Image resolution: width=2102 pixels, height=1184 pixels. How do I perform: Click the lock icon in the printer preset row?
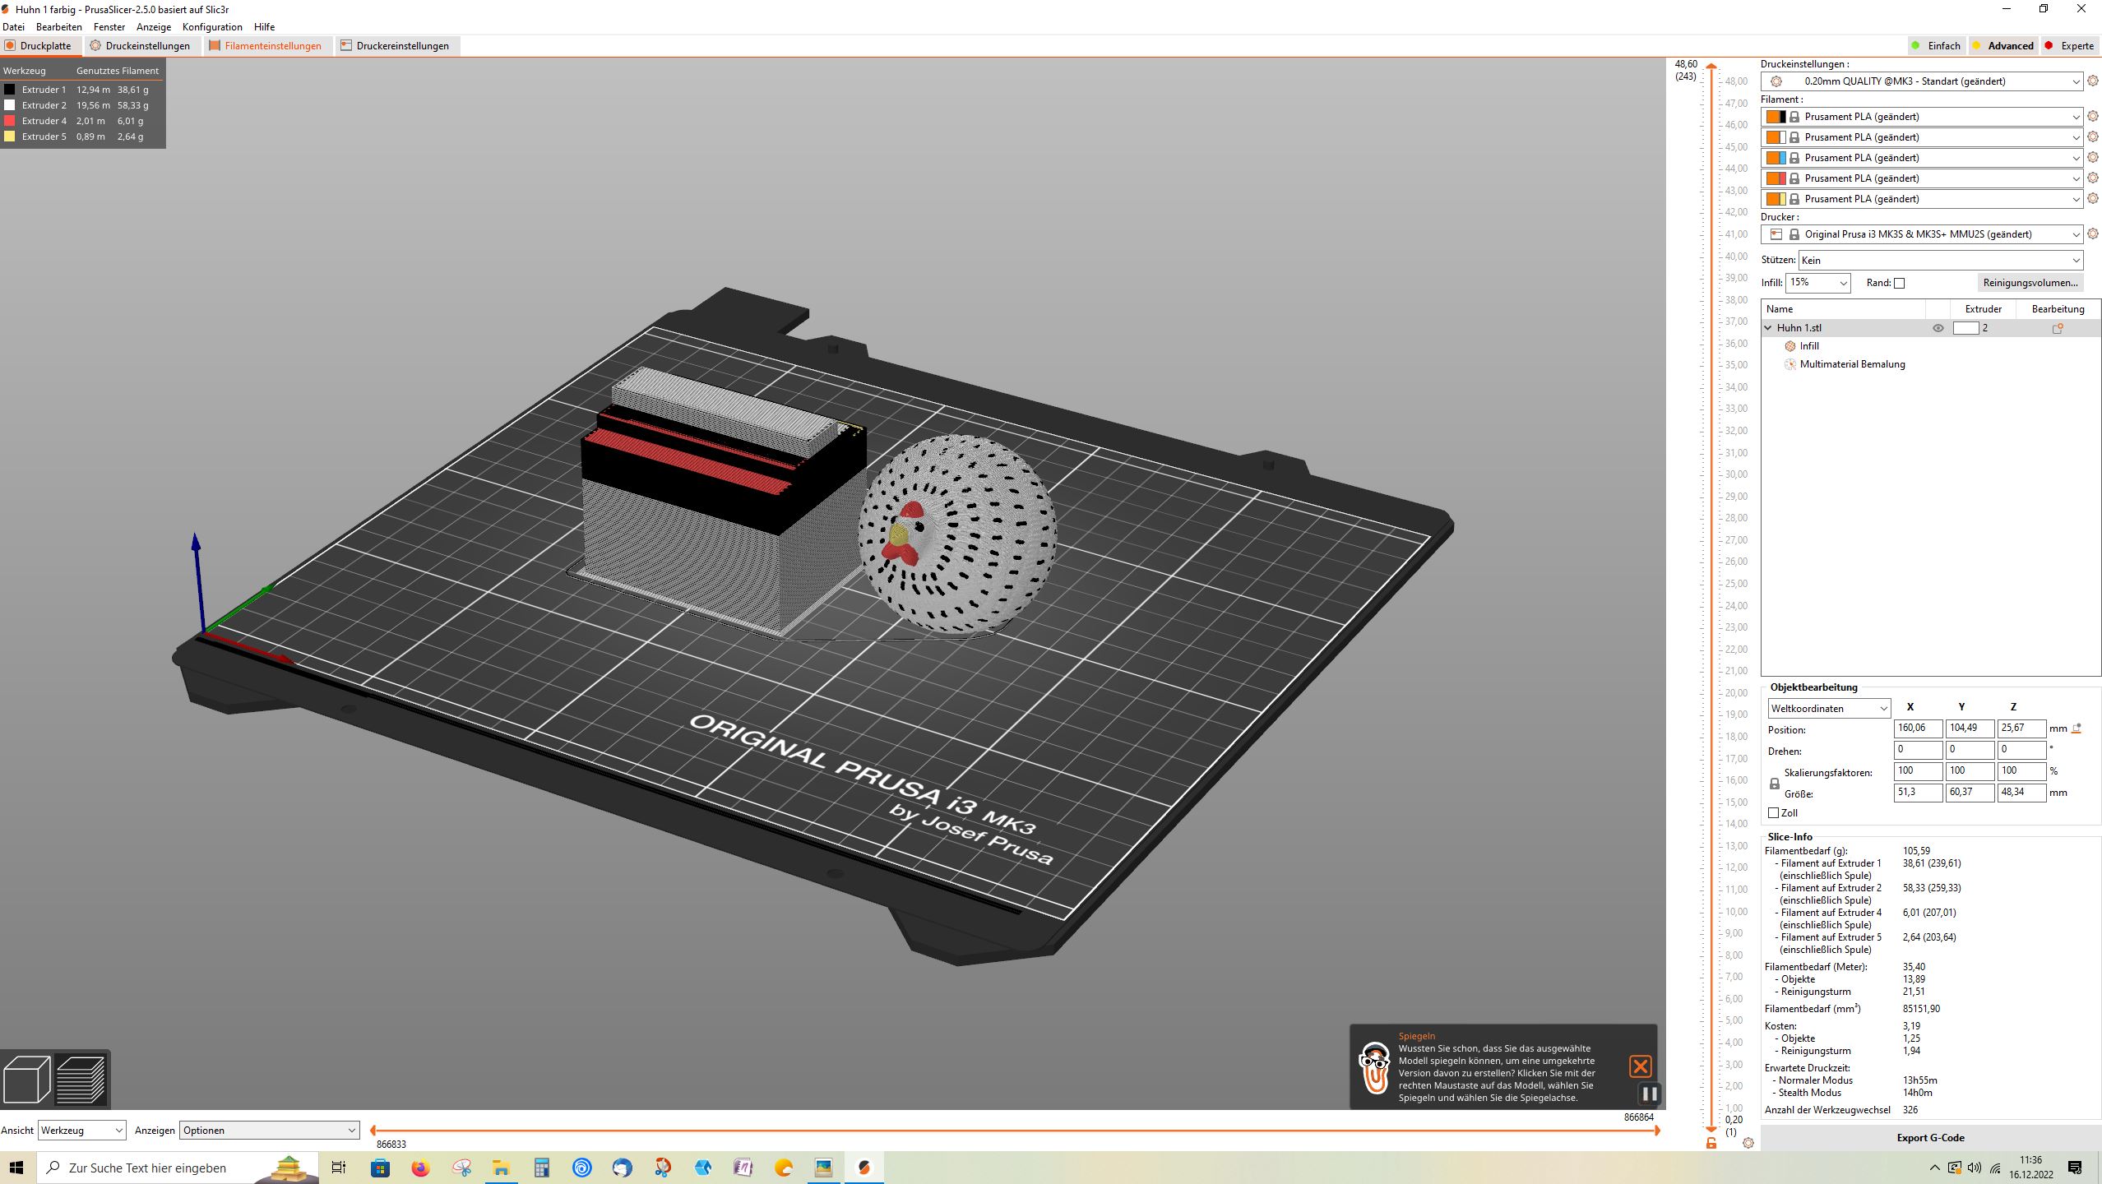1794,234
